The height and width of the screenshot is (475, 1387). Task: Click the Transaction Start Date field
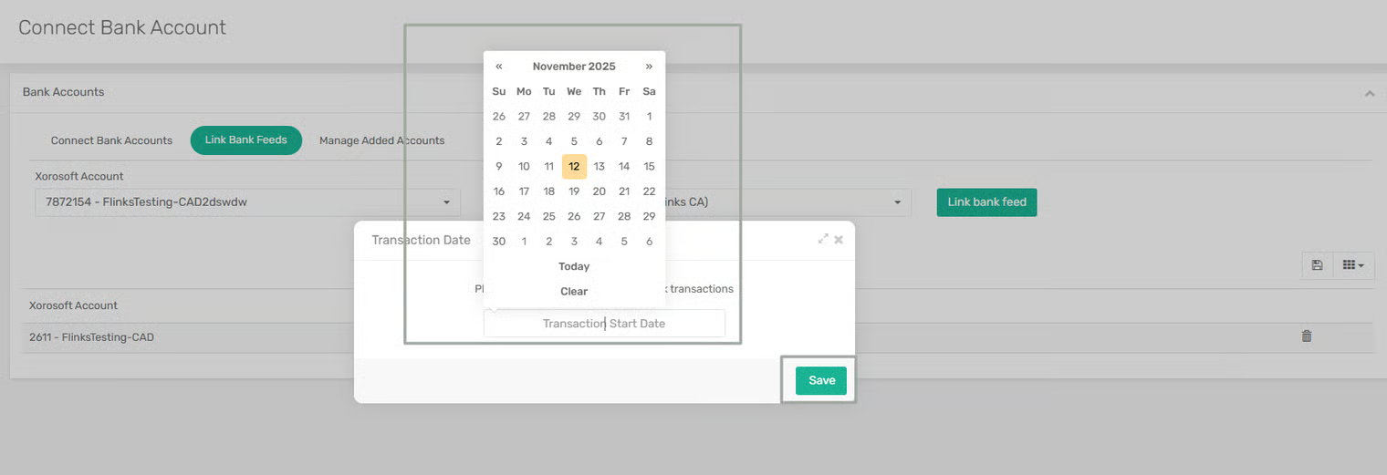(604, 324)
